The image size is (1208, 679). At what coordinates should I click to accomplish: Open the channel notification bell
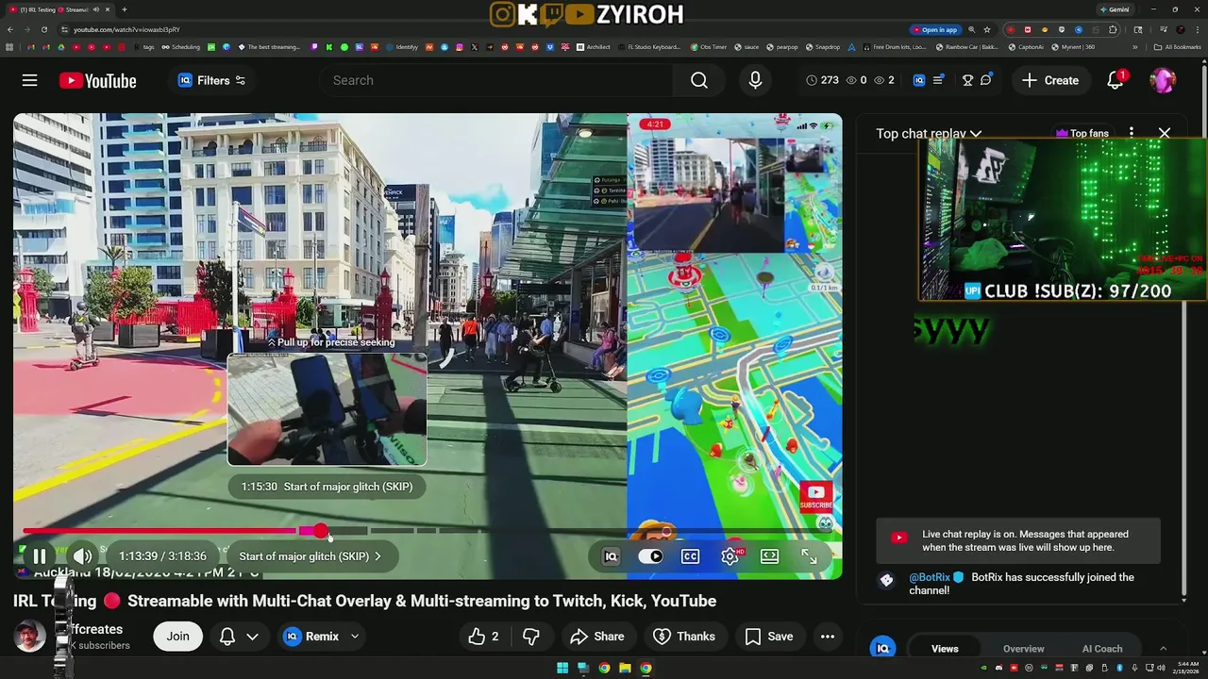(227, 637)
